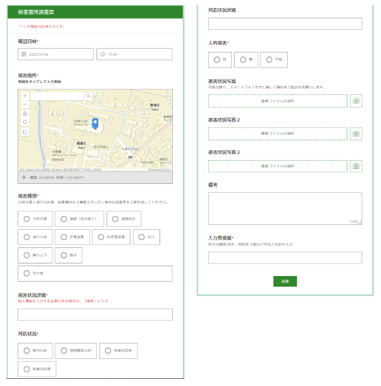Click the map home extent icon
This screenshot has height=386, width=381.
(25, 113)
